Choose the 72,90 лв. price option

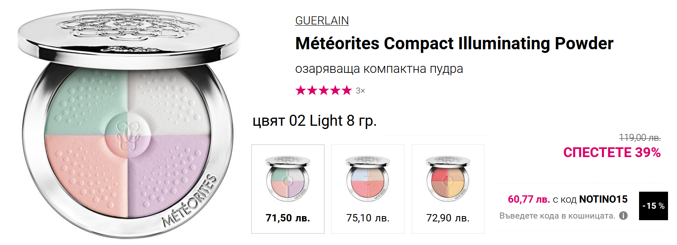(x=448, y=218)
